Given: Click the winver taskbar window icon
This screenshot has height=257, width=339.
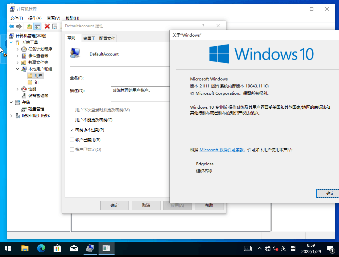Looking at the screenshot, I should click(x=106, y=249).
